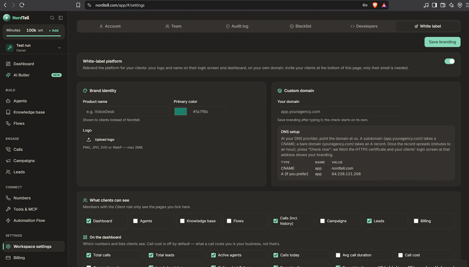Uncheck the Dashboard client page checkbox

[x=89, y=221]
